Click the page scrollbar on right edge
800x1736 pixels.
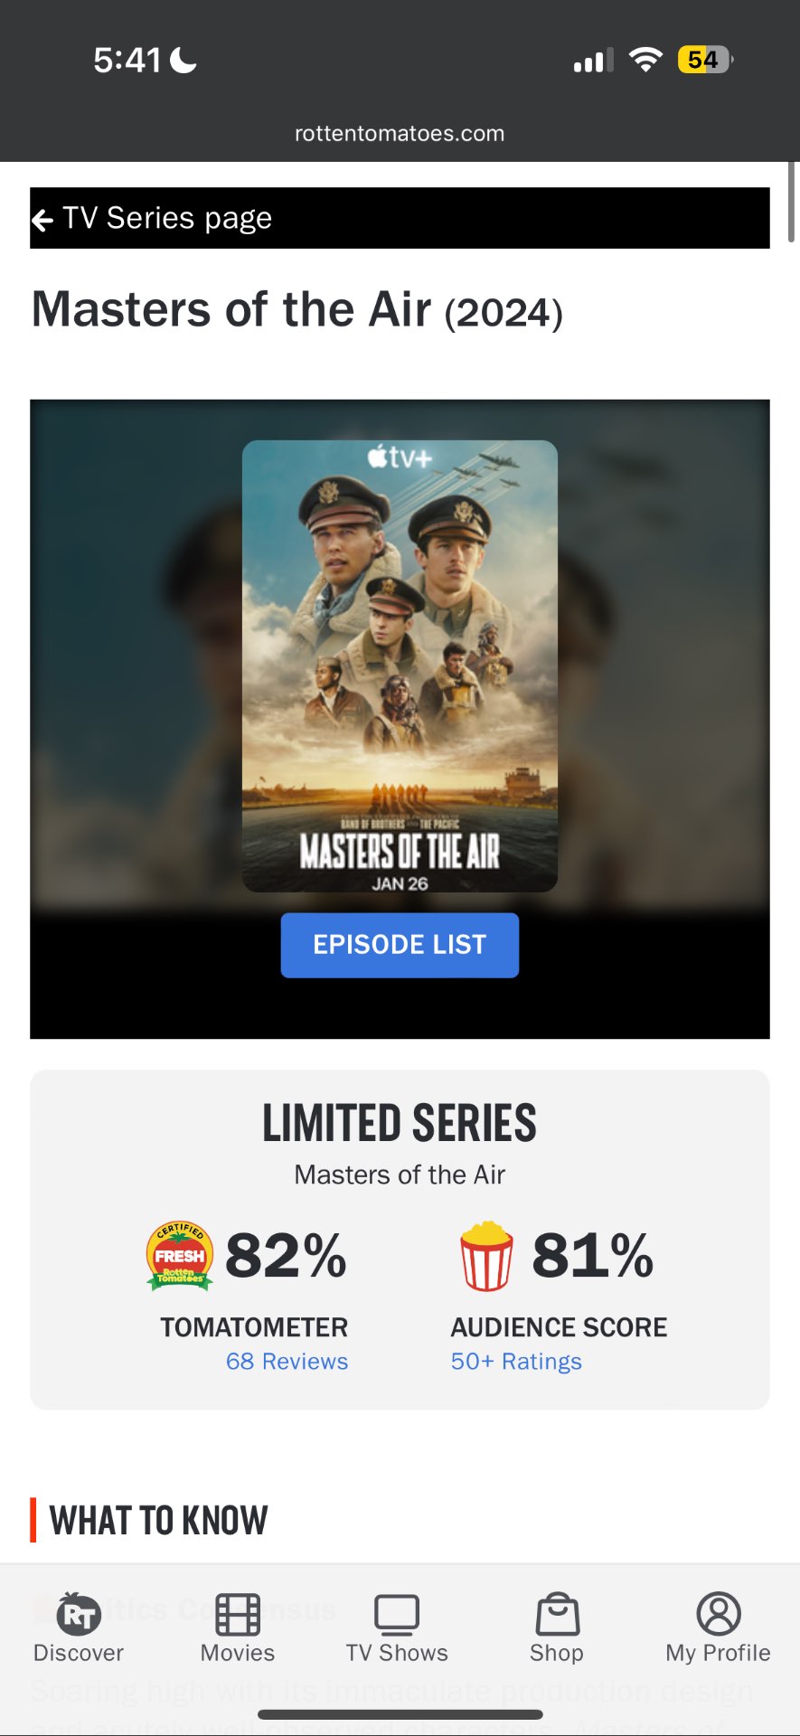pos(793,202)
